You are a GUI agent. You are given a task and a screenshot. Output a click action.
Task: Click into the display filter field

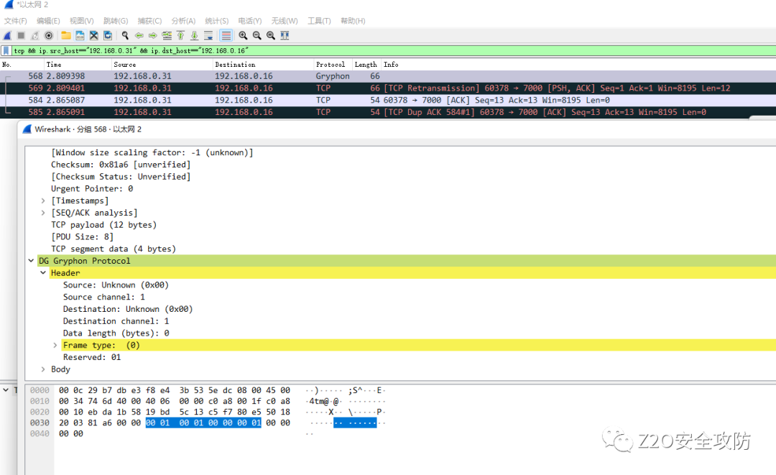point(394,50)
